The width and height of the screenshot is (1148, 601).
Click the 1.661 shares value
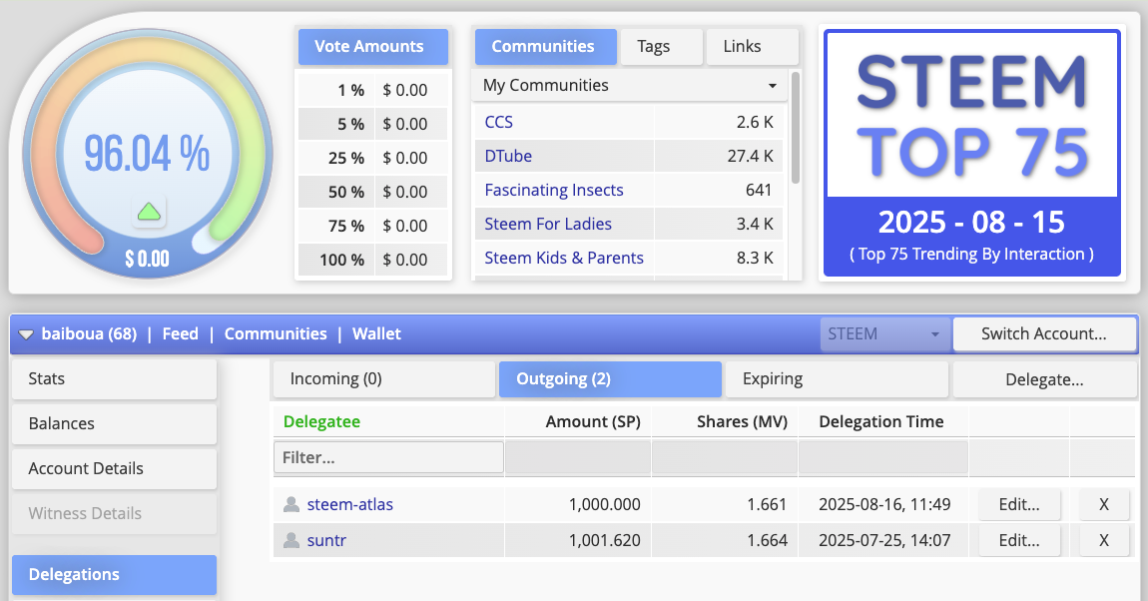767,504
